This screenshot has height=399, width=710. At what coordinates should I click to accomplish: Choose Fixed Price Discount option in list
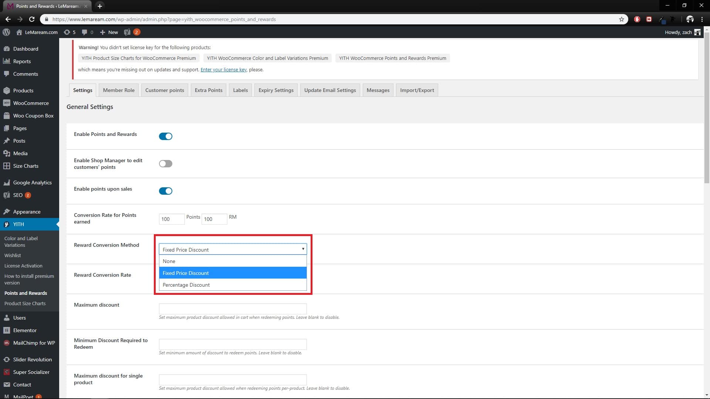[233, 273]
